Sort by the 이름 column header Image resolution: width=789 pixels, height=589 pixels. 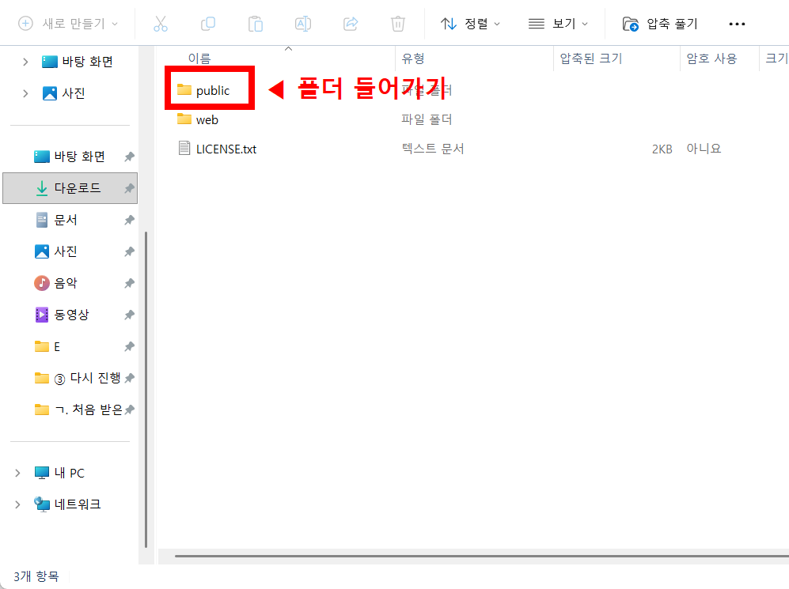(x=199, y=59)
